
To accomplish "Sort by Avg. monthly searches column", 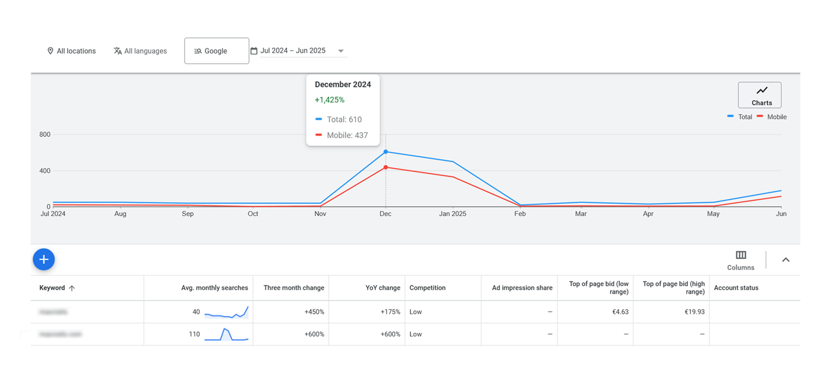I will pyautogui.click(x=214, y=288).
